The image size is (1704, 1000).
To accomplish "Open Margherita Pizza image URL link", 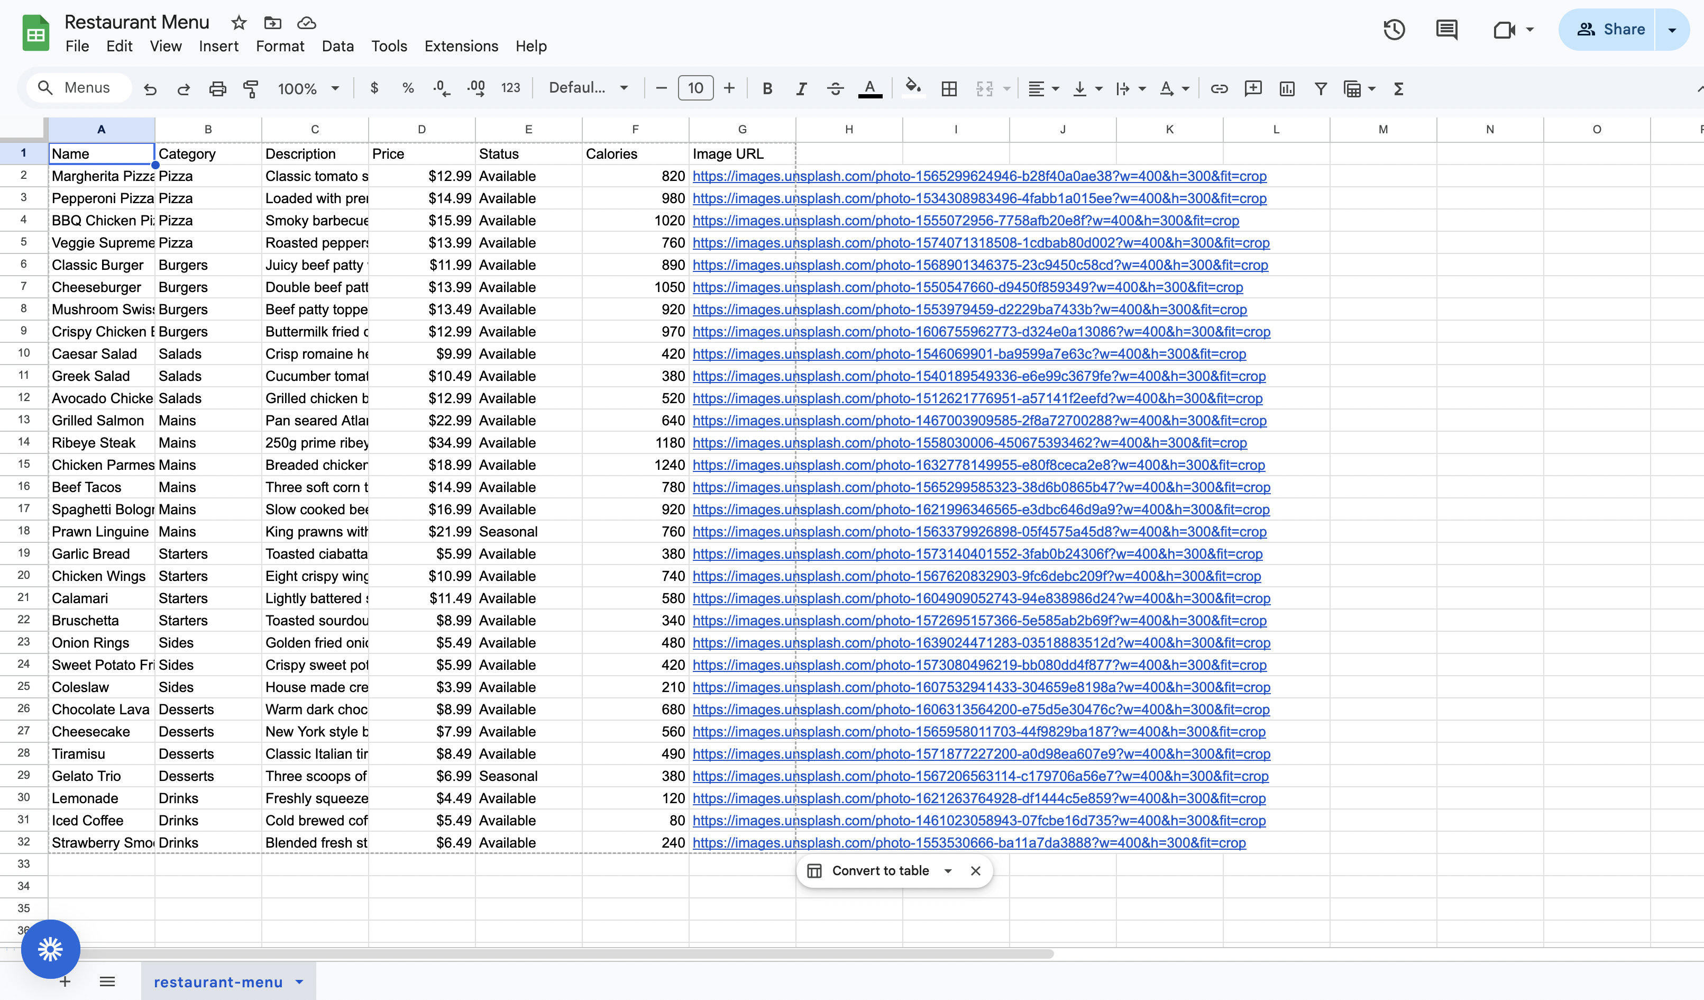I will point(979,176).
